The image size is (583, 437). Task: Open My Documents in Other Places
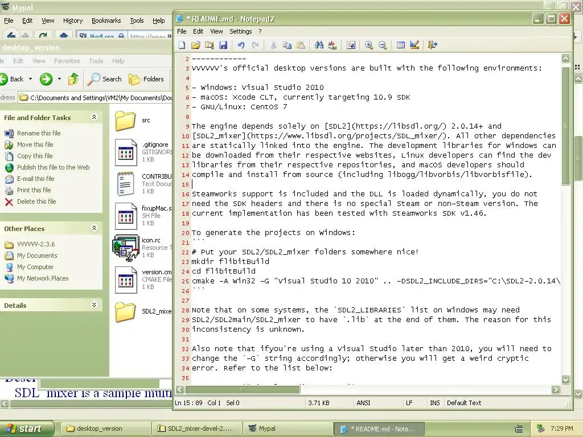tap(37, 255)
